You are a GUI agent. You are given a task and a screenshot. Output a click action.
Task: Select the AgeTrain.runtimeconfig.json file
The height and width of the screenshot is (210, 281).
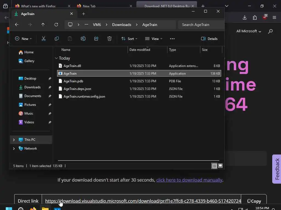pos(139,97)
